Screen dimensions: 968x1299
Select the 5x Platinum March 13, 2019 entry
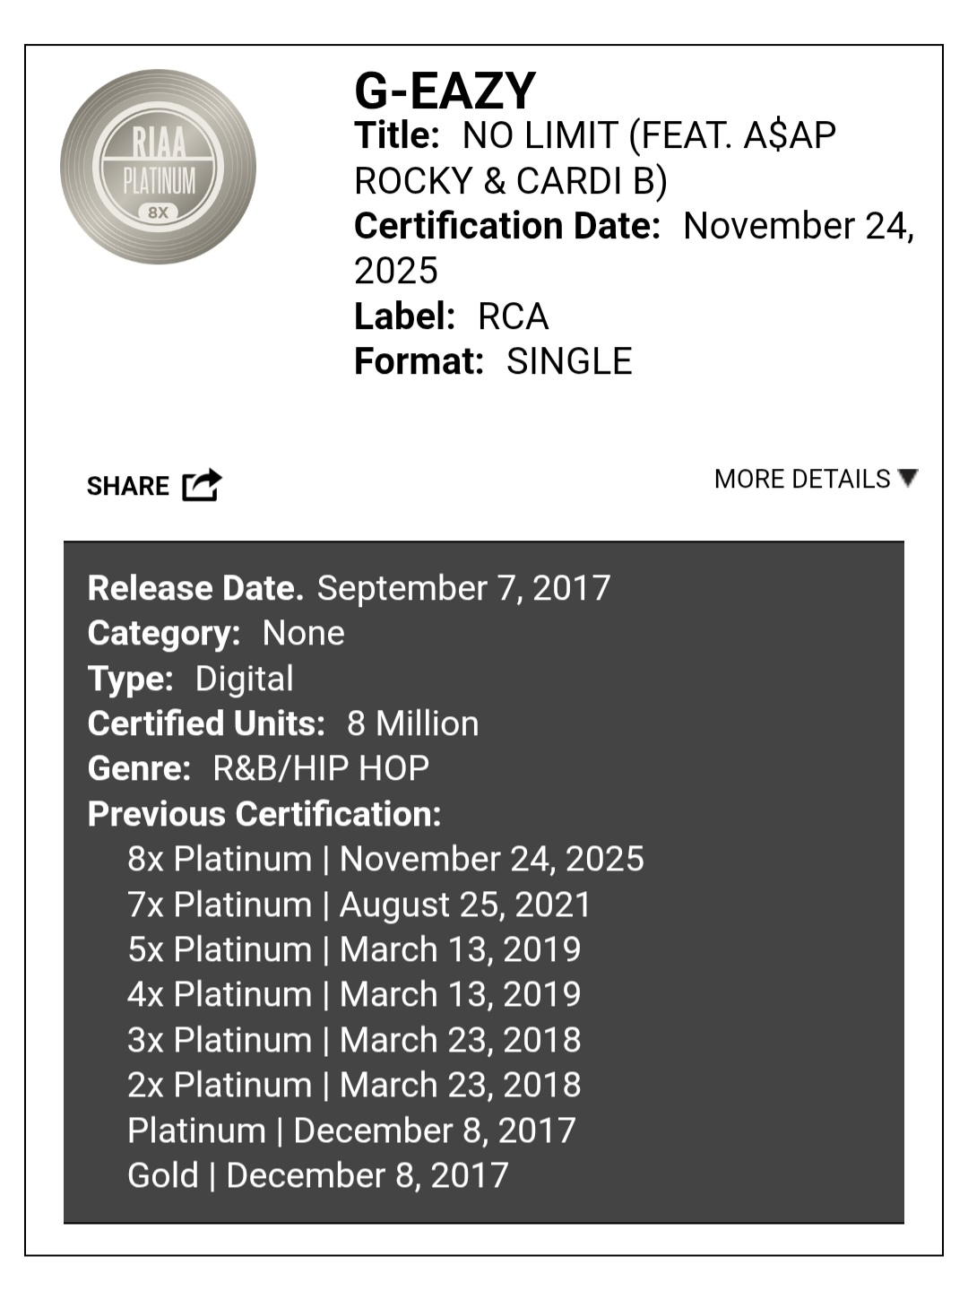point(354,949)
